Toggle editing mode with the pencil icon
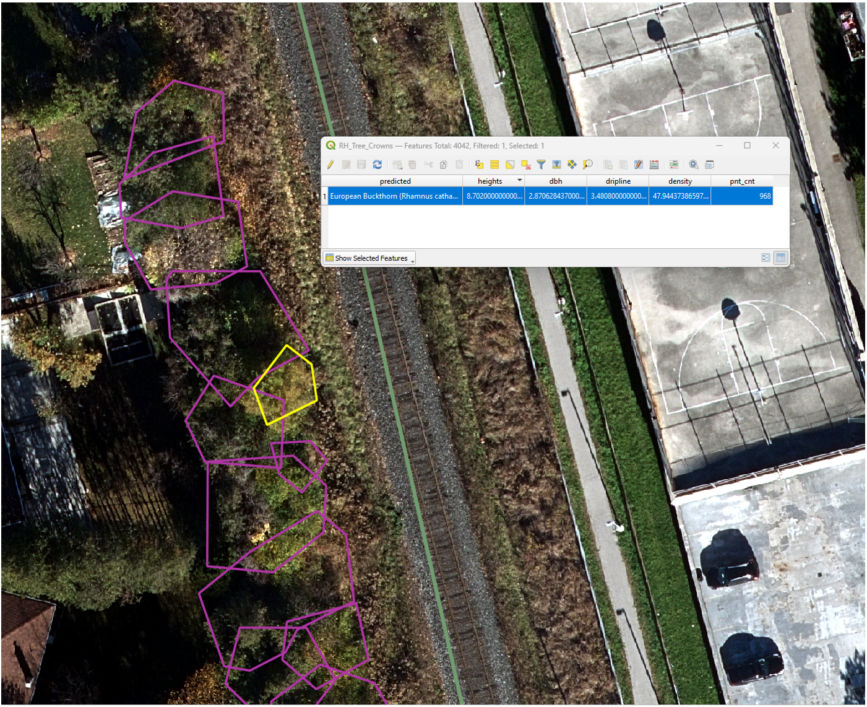Viewport: 867px width, 707px height. click(x=330, y=164)
